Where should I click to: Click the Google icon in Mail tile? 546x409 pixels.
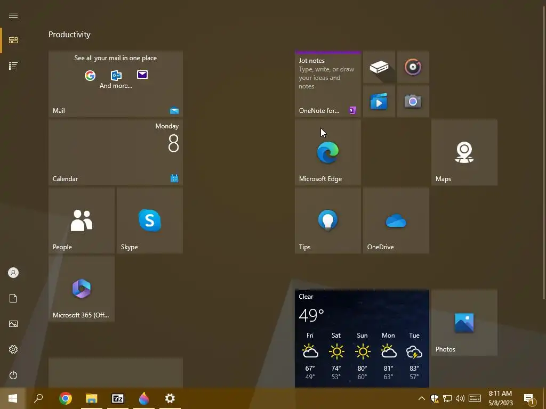tap(90, 76)
